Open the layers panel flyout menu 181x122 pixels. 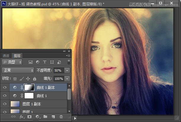68,55
